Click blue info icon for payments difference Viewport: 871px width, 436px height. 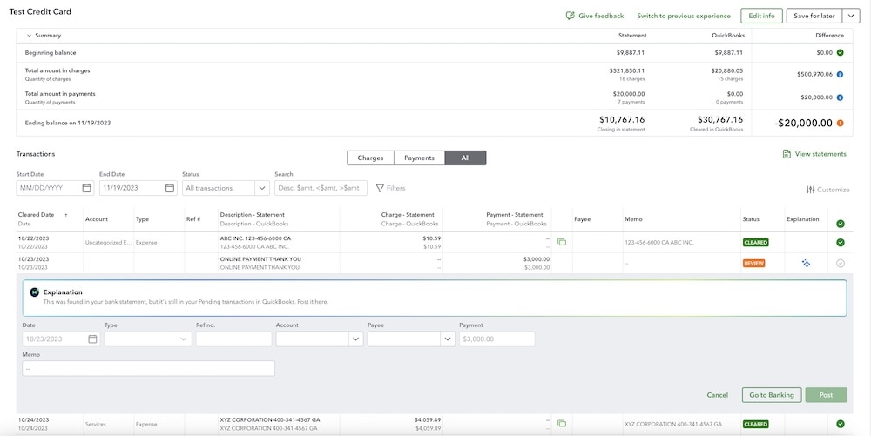(x=840, y=97)
